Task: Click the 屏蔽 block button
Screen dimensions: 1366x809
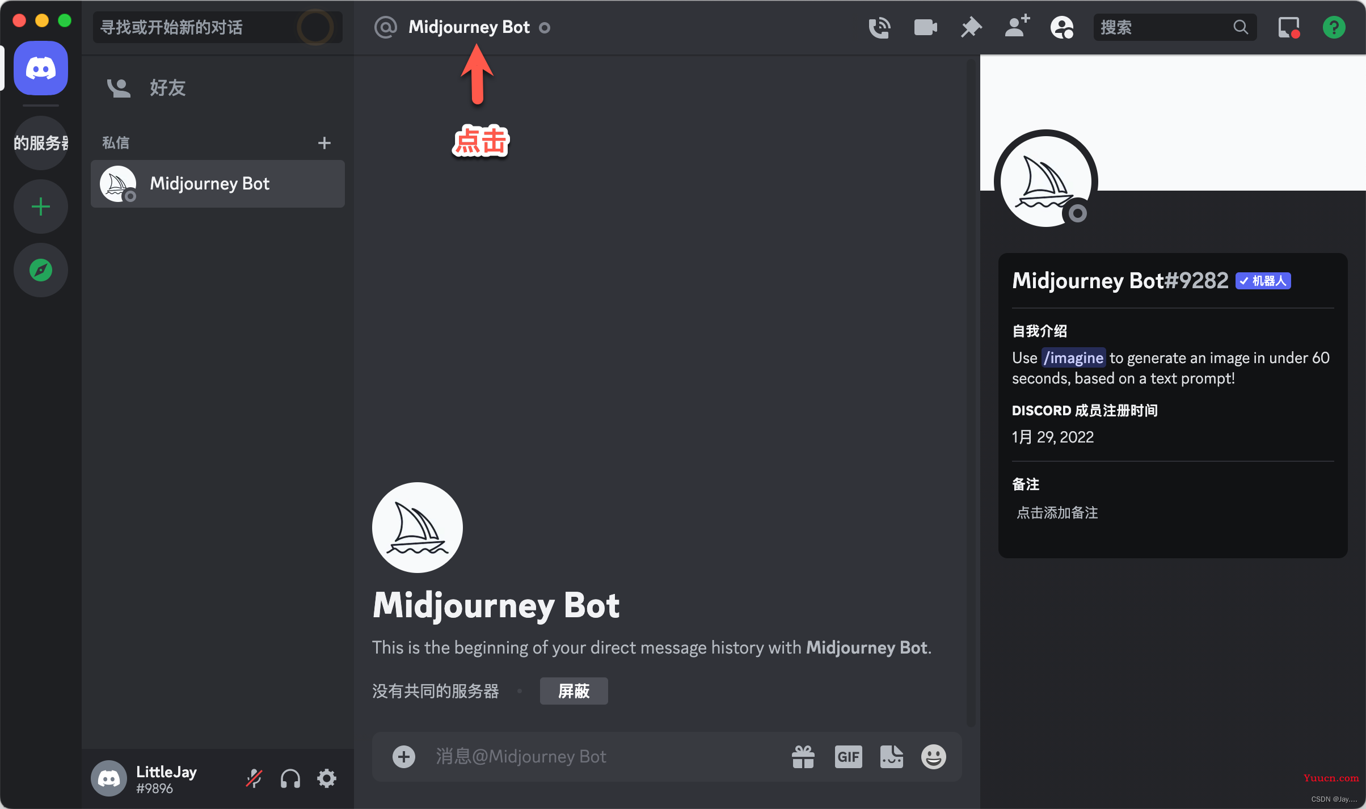Action: click(574, 691)
